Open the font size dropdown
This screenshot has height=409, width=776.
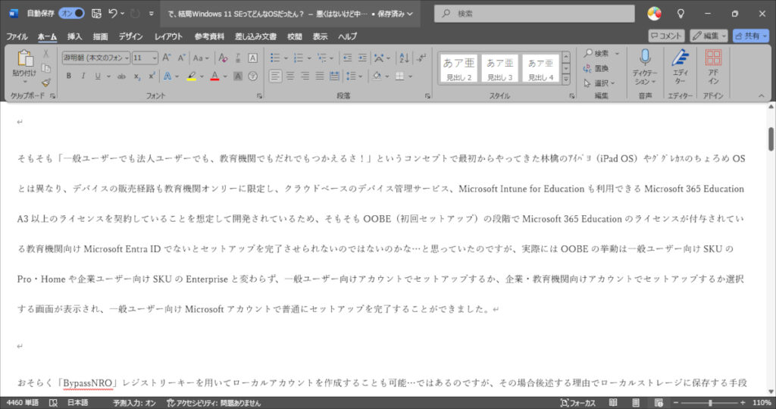pyautogui.click(x=155, y=58)
